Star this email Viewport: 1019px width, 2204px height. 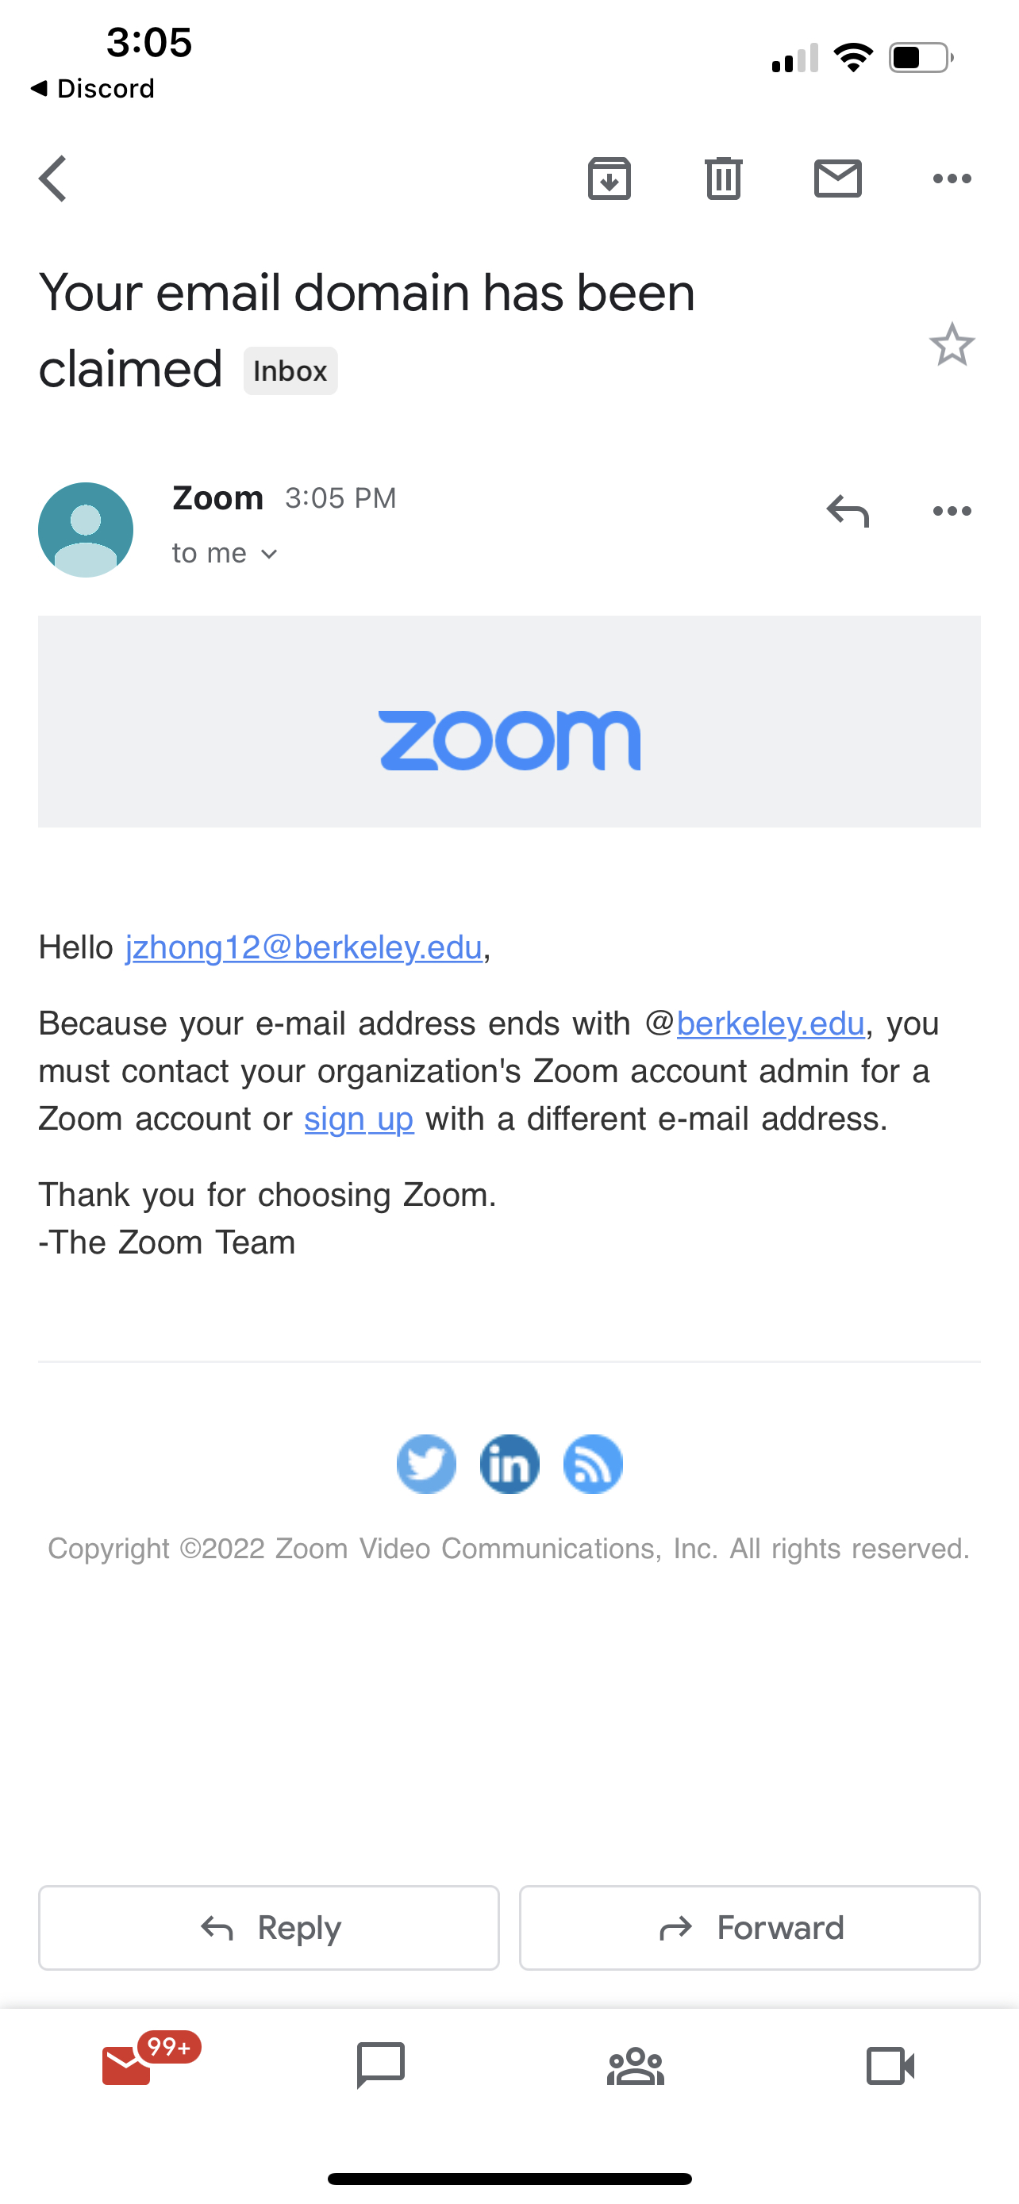[952, 345]
